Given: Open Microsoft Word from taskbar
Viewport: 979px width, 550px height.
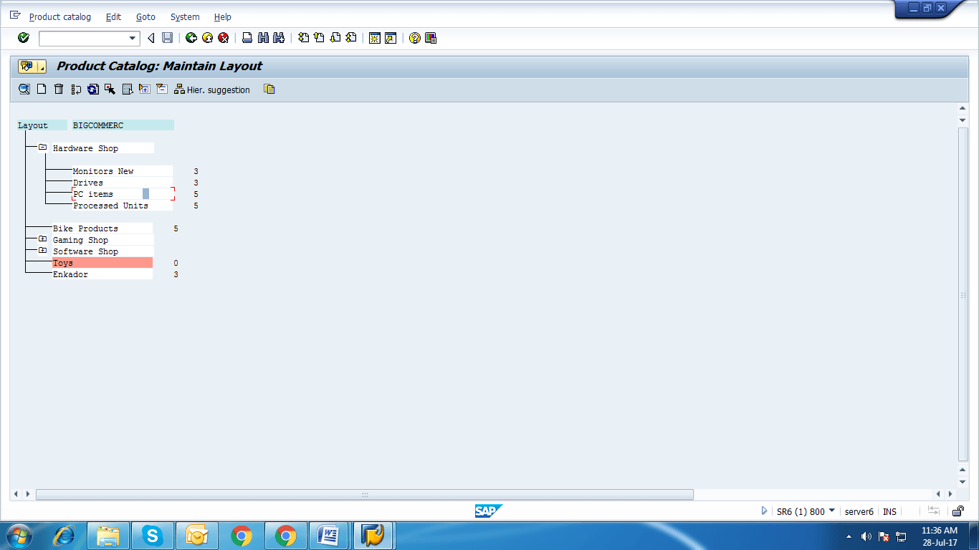Looking at the screenshot, I should [x=329, y=536].
